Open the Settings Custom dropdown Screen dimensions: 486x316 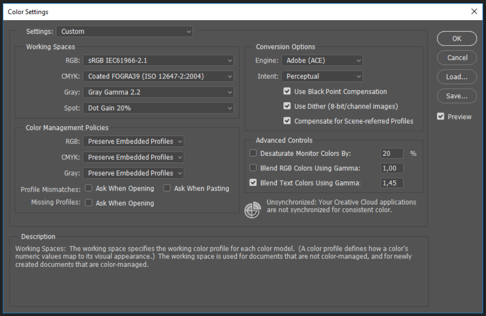[124, 32]
